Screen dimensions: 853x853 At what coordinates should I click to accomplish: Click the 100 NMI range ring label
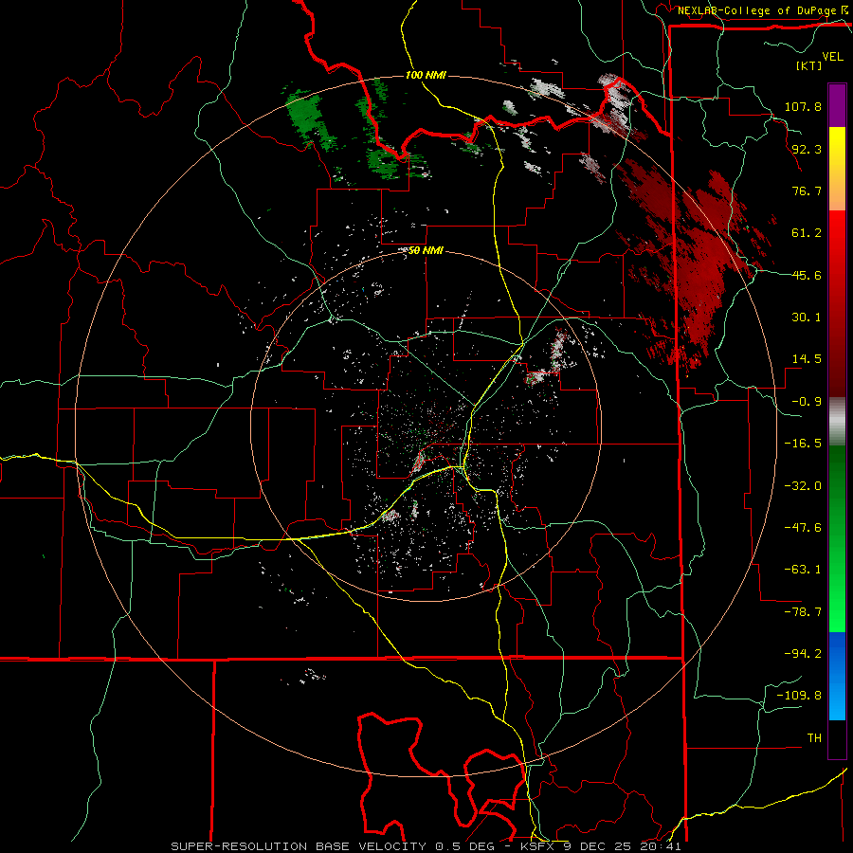click(x=426, y=75)
